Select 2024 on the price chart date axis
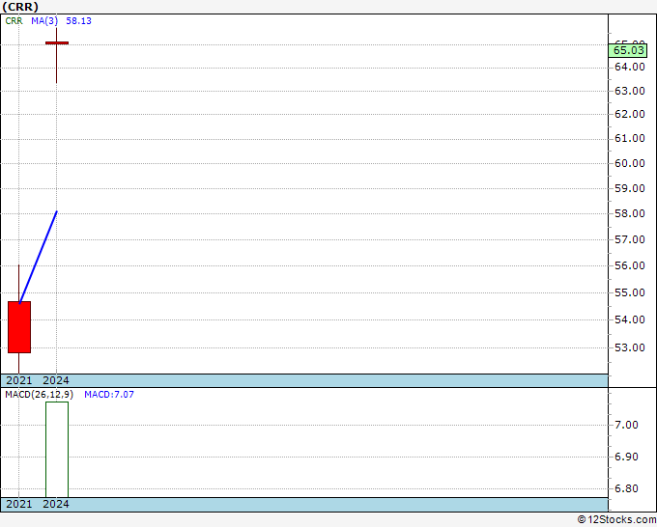657x527 pixels. point(56,380)
